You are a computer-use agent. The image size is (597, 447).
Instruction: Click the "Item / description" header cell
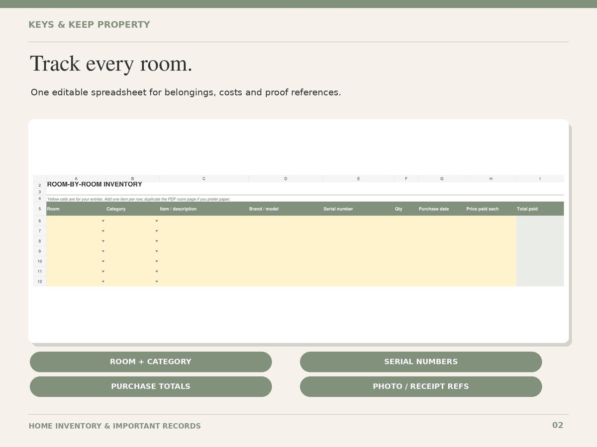[204, 209]
